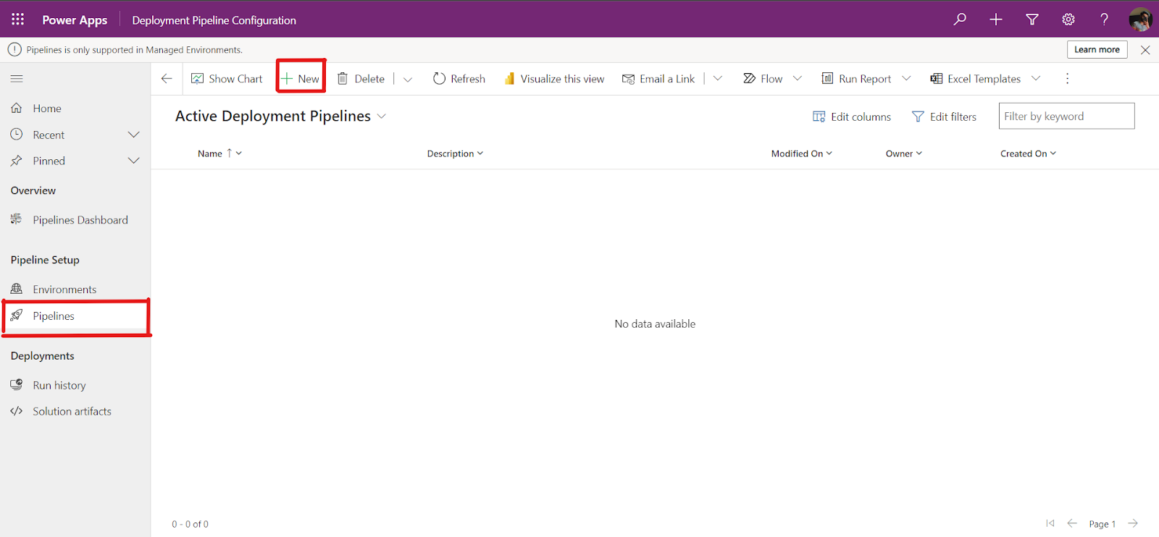Open the Description column header menu
This screenshot has width=1159, height=537.
[x=455, y=153]
